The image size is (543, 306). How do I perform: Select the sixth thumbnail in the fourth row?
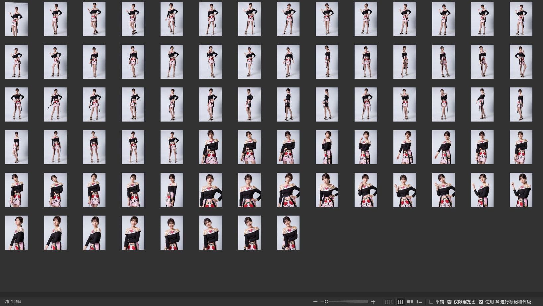coord(211,147)
